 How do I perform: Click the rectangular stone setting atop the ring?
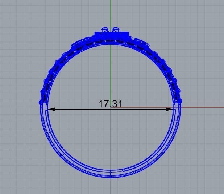pyautogui.click(x=112, y=35)
